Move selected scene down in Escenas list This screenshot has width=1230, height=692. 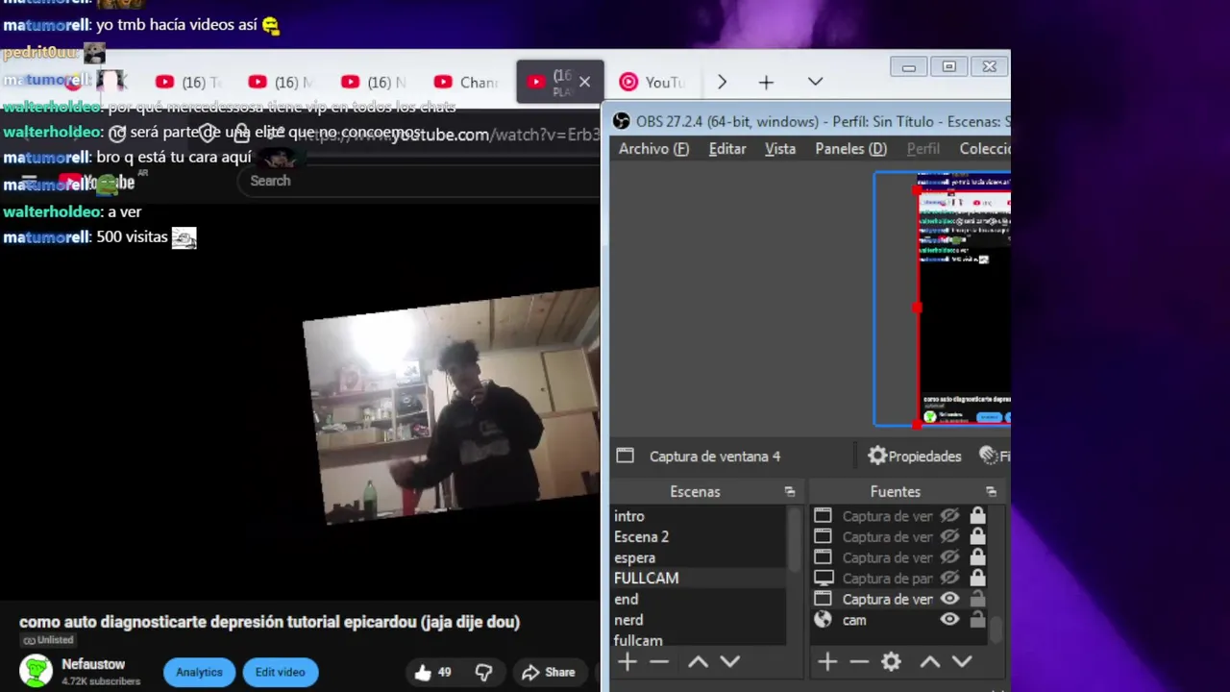[729, 661]
